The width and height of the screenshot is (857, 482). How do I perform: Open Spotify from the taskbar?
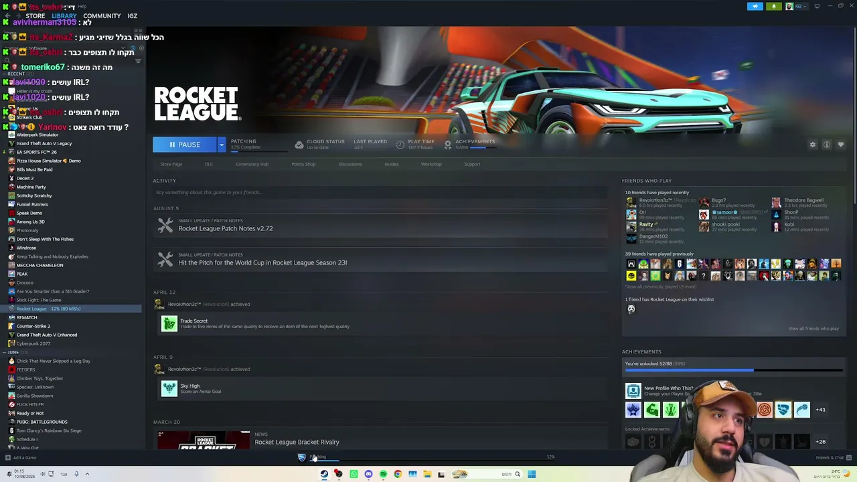pyautogui.click(x=383, y=474)
